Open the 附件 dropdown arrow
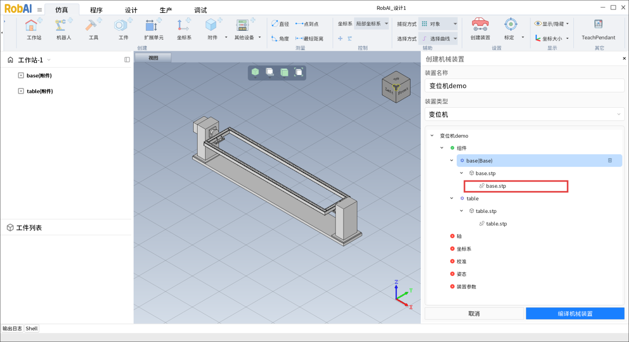The image size is (629, 342). click(226, 38)
